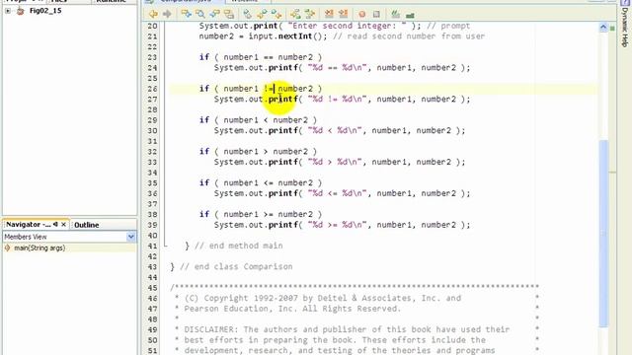Switch to the Outline tab
This screenshot has width=632, height=355.
(86, 225)
